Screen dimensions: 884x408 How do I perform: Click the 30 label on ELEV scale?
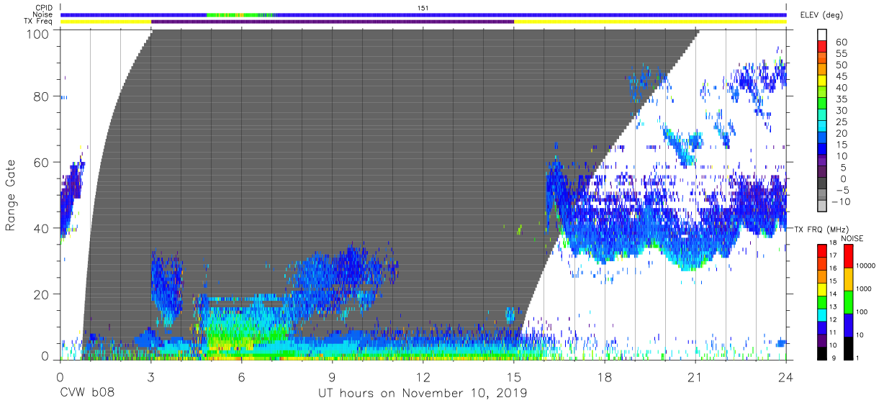(x=841, y=111)
